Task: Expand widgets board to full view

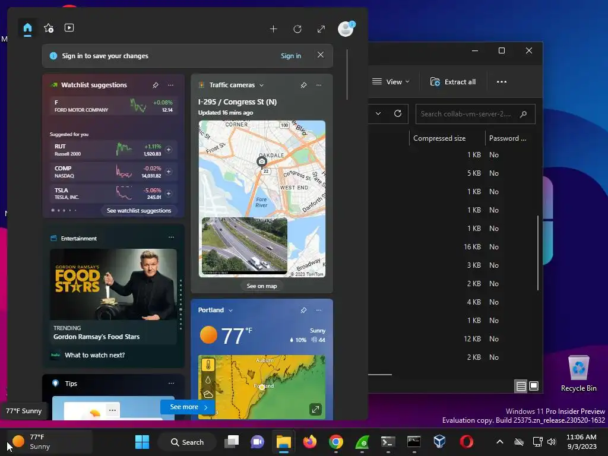Action: (x=321, y=29)
